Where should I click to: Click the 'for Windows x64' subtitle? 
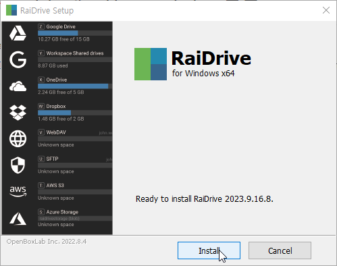pyautogui.click(x=203, y=74)
